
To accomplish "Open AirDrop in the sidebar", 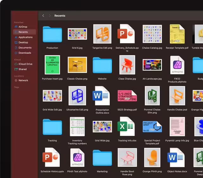I will [23, 27].
